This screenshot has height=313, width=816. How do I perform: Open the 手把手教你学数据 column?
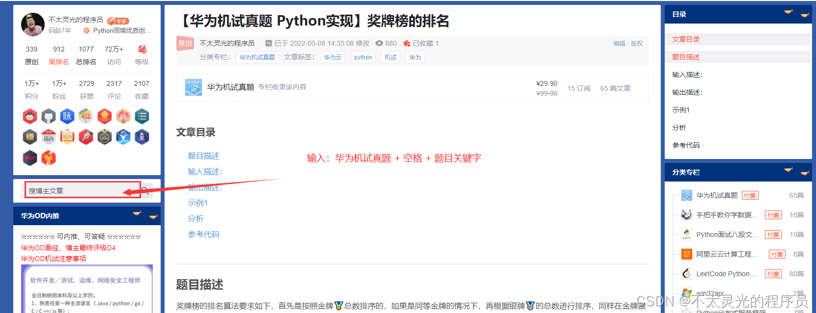click(727, 215)
